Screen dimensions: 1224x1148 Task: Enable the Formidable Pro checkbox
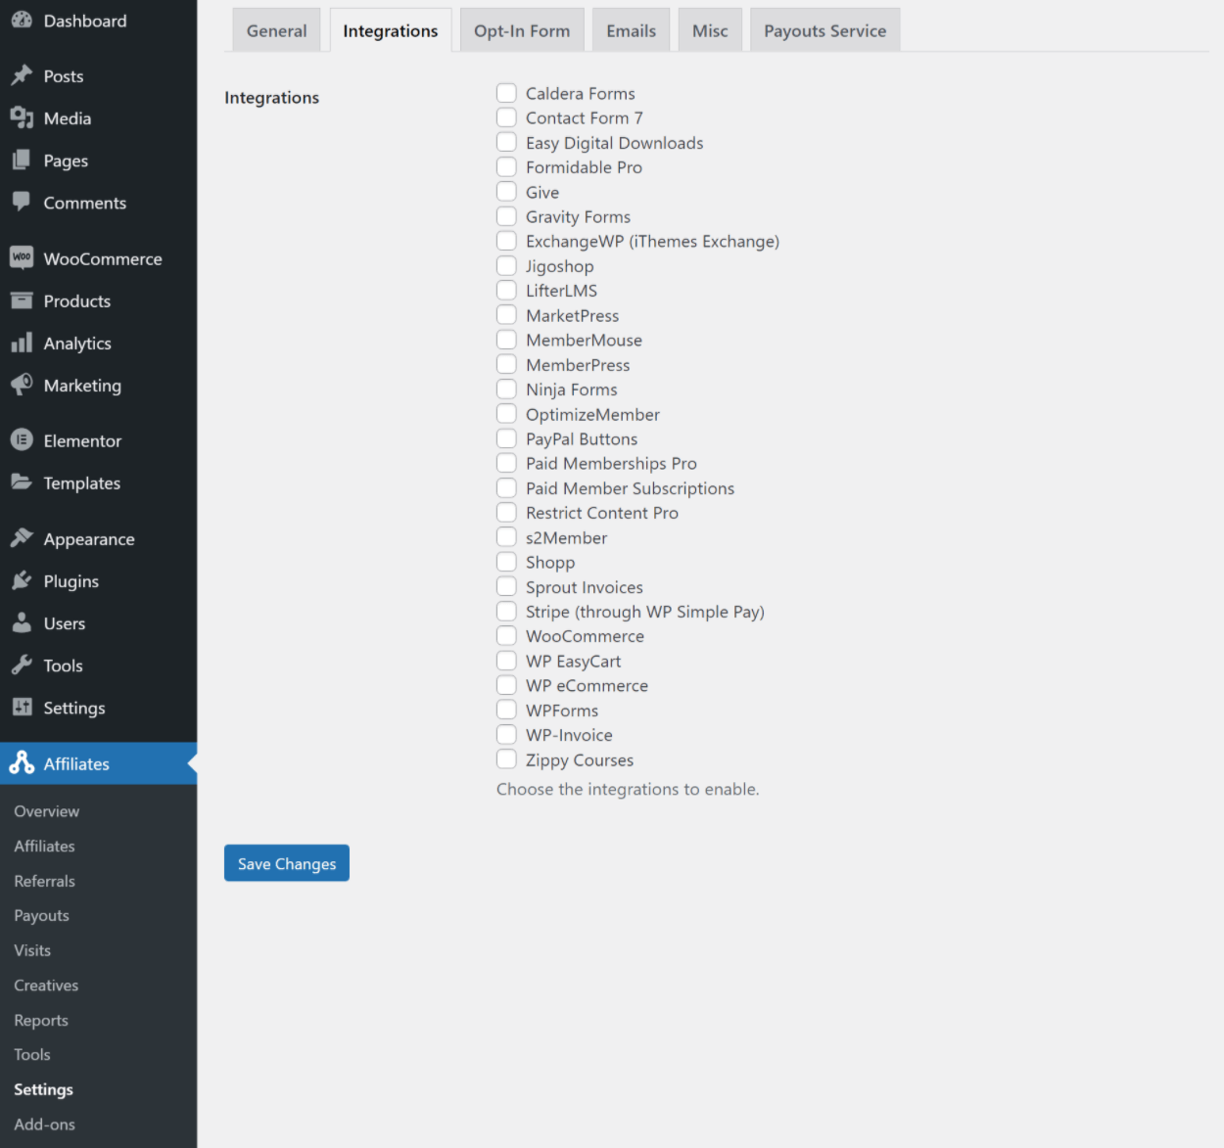(x=506, y=167)
